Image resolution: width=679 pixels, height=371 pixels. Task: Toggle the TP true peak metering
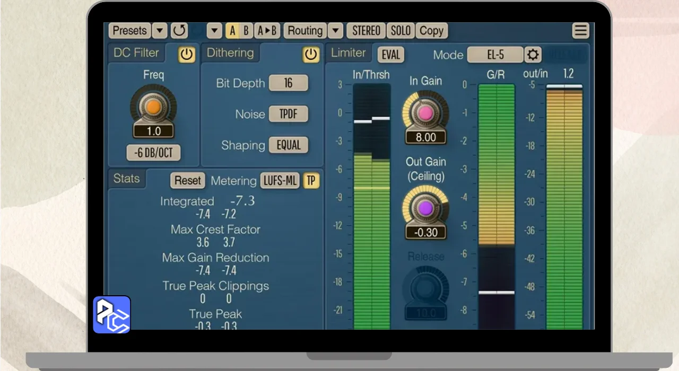point(311,181)
